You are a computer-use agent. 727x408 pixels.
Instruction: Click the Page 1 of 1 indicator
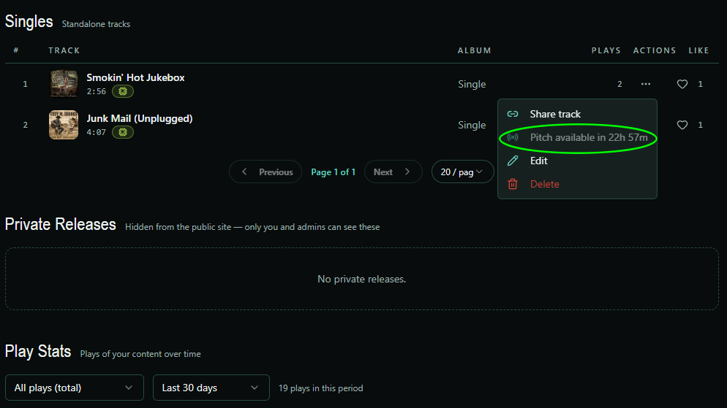[333, 172]
